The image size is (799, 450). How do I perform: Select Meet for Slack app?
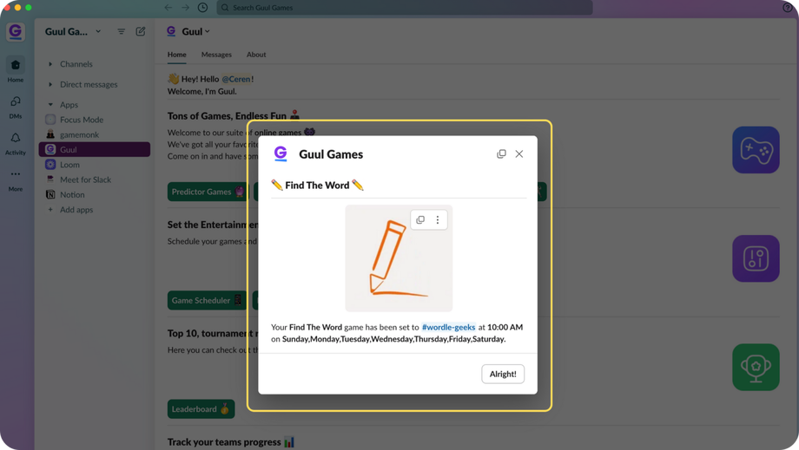[x=95, y=179]
